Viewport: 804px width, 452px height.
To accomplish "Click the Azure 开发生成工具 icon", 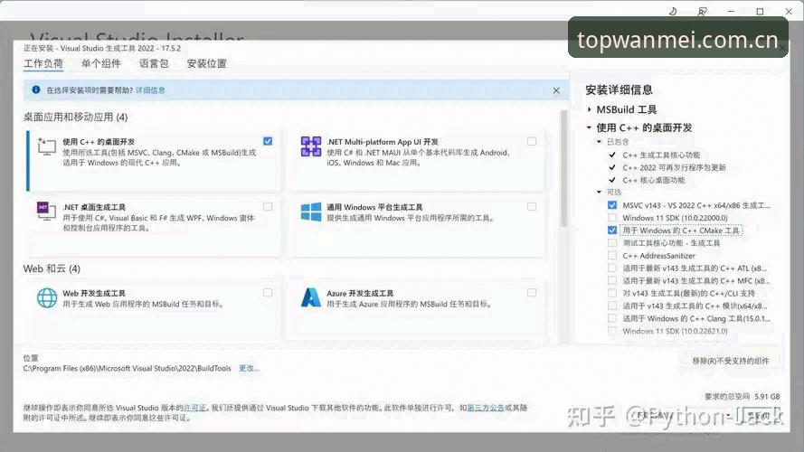I will pyautogui.click(x=311, y=297).
